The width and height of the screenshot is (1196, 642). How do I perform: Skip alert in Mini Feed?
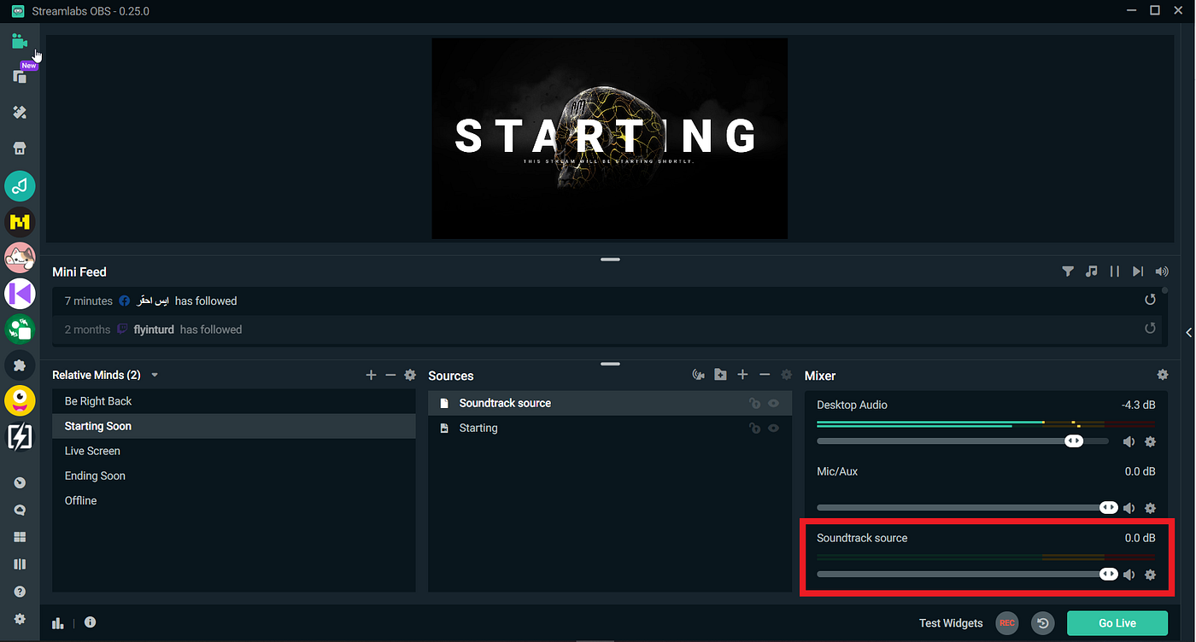tap(1137, 271)
